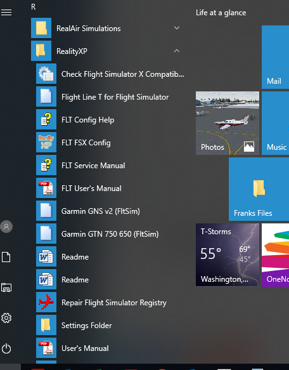289x370 pixels.
Task: Jump to letter R section header
Action: (x=34, y=7)
